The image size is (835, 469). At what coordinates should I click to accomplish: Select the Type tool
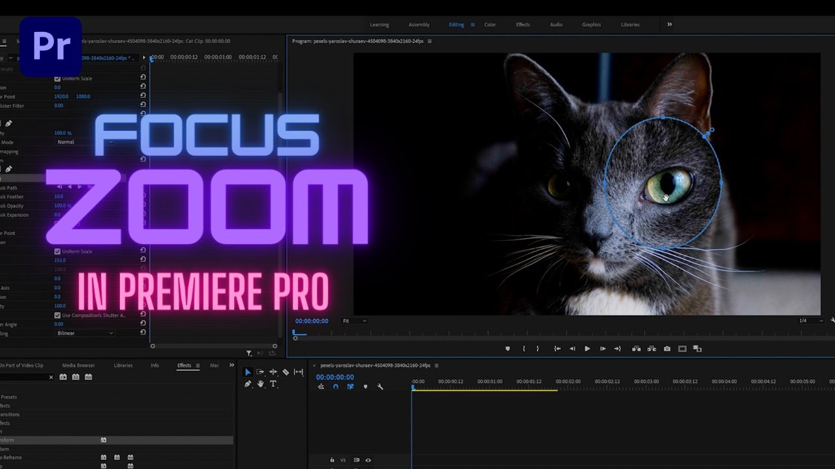coord(273,384)
